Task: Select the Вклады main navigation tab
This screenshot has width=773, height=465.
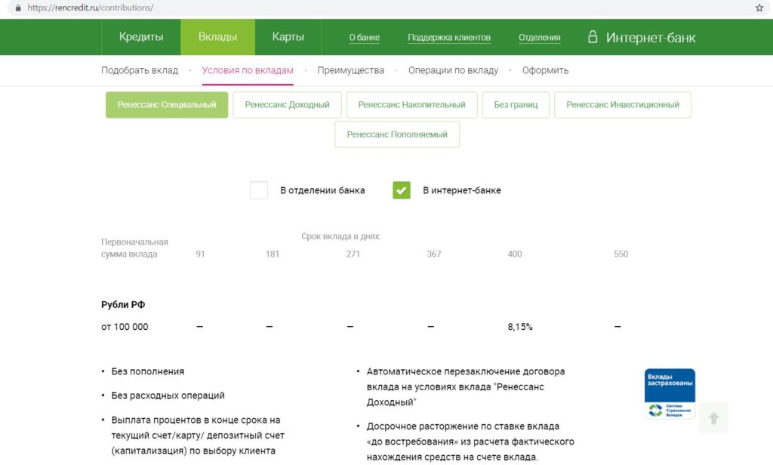Action: (217, 37)
